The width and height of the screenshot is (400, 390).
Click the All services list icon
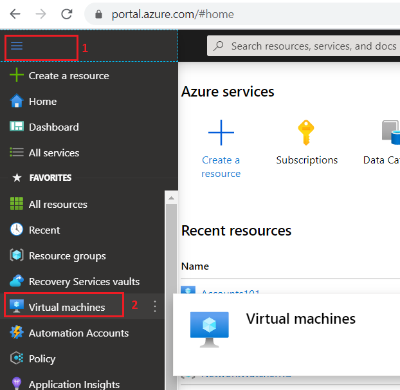click(x=17, y=152)
